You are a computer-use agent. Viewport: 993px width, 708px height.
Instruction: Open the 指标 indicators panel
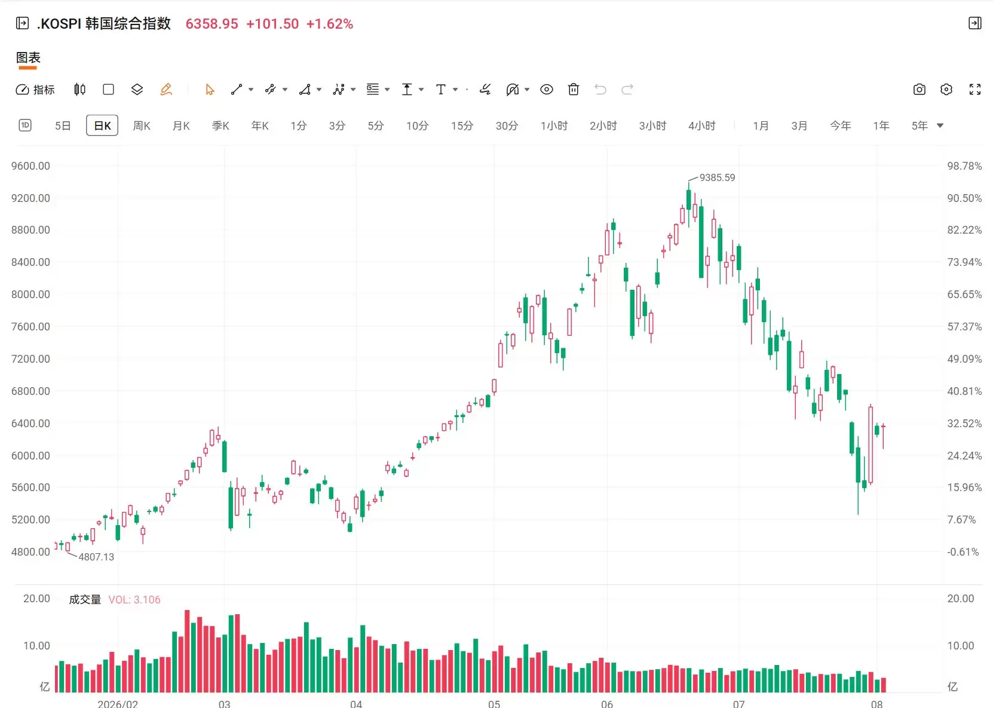[x=35, y=90]
